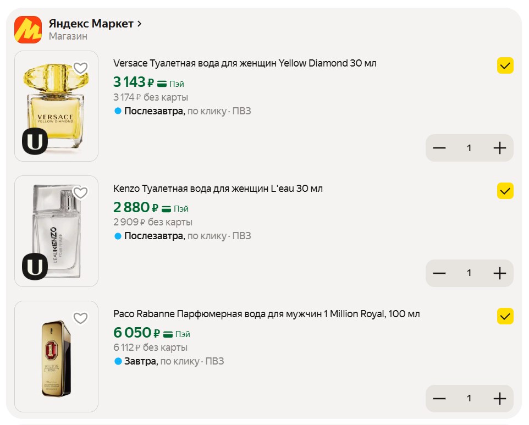This screenshot has height=425, width=529.
Task: Deselect the Kenzo L'eau item checkbox
Action: [x=505, y=191]
